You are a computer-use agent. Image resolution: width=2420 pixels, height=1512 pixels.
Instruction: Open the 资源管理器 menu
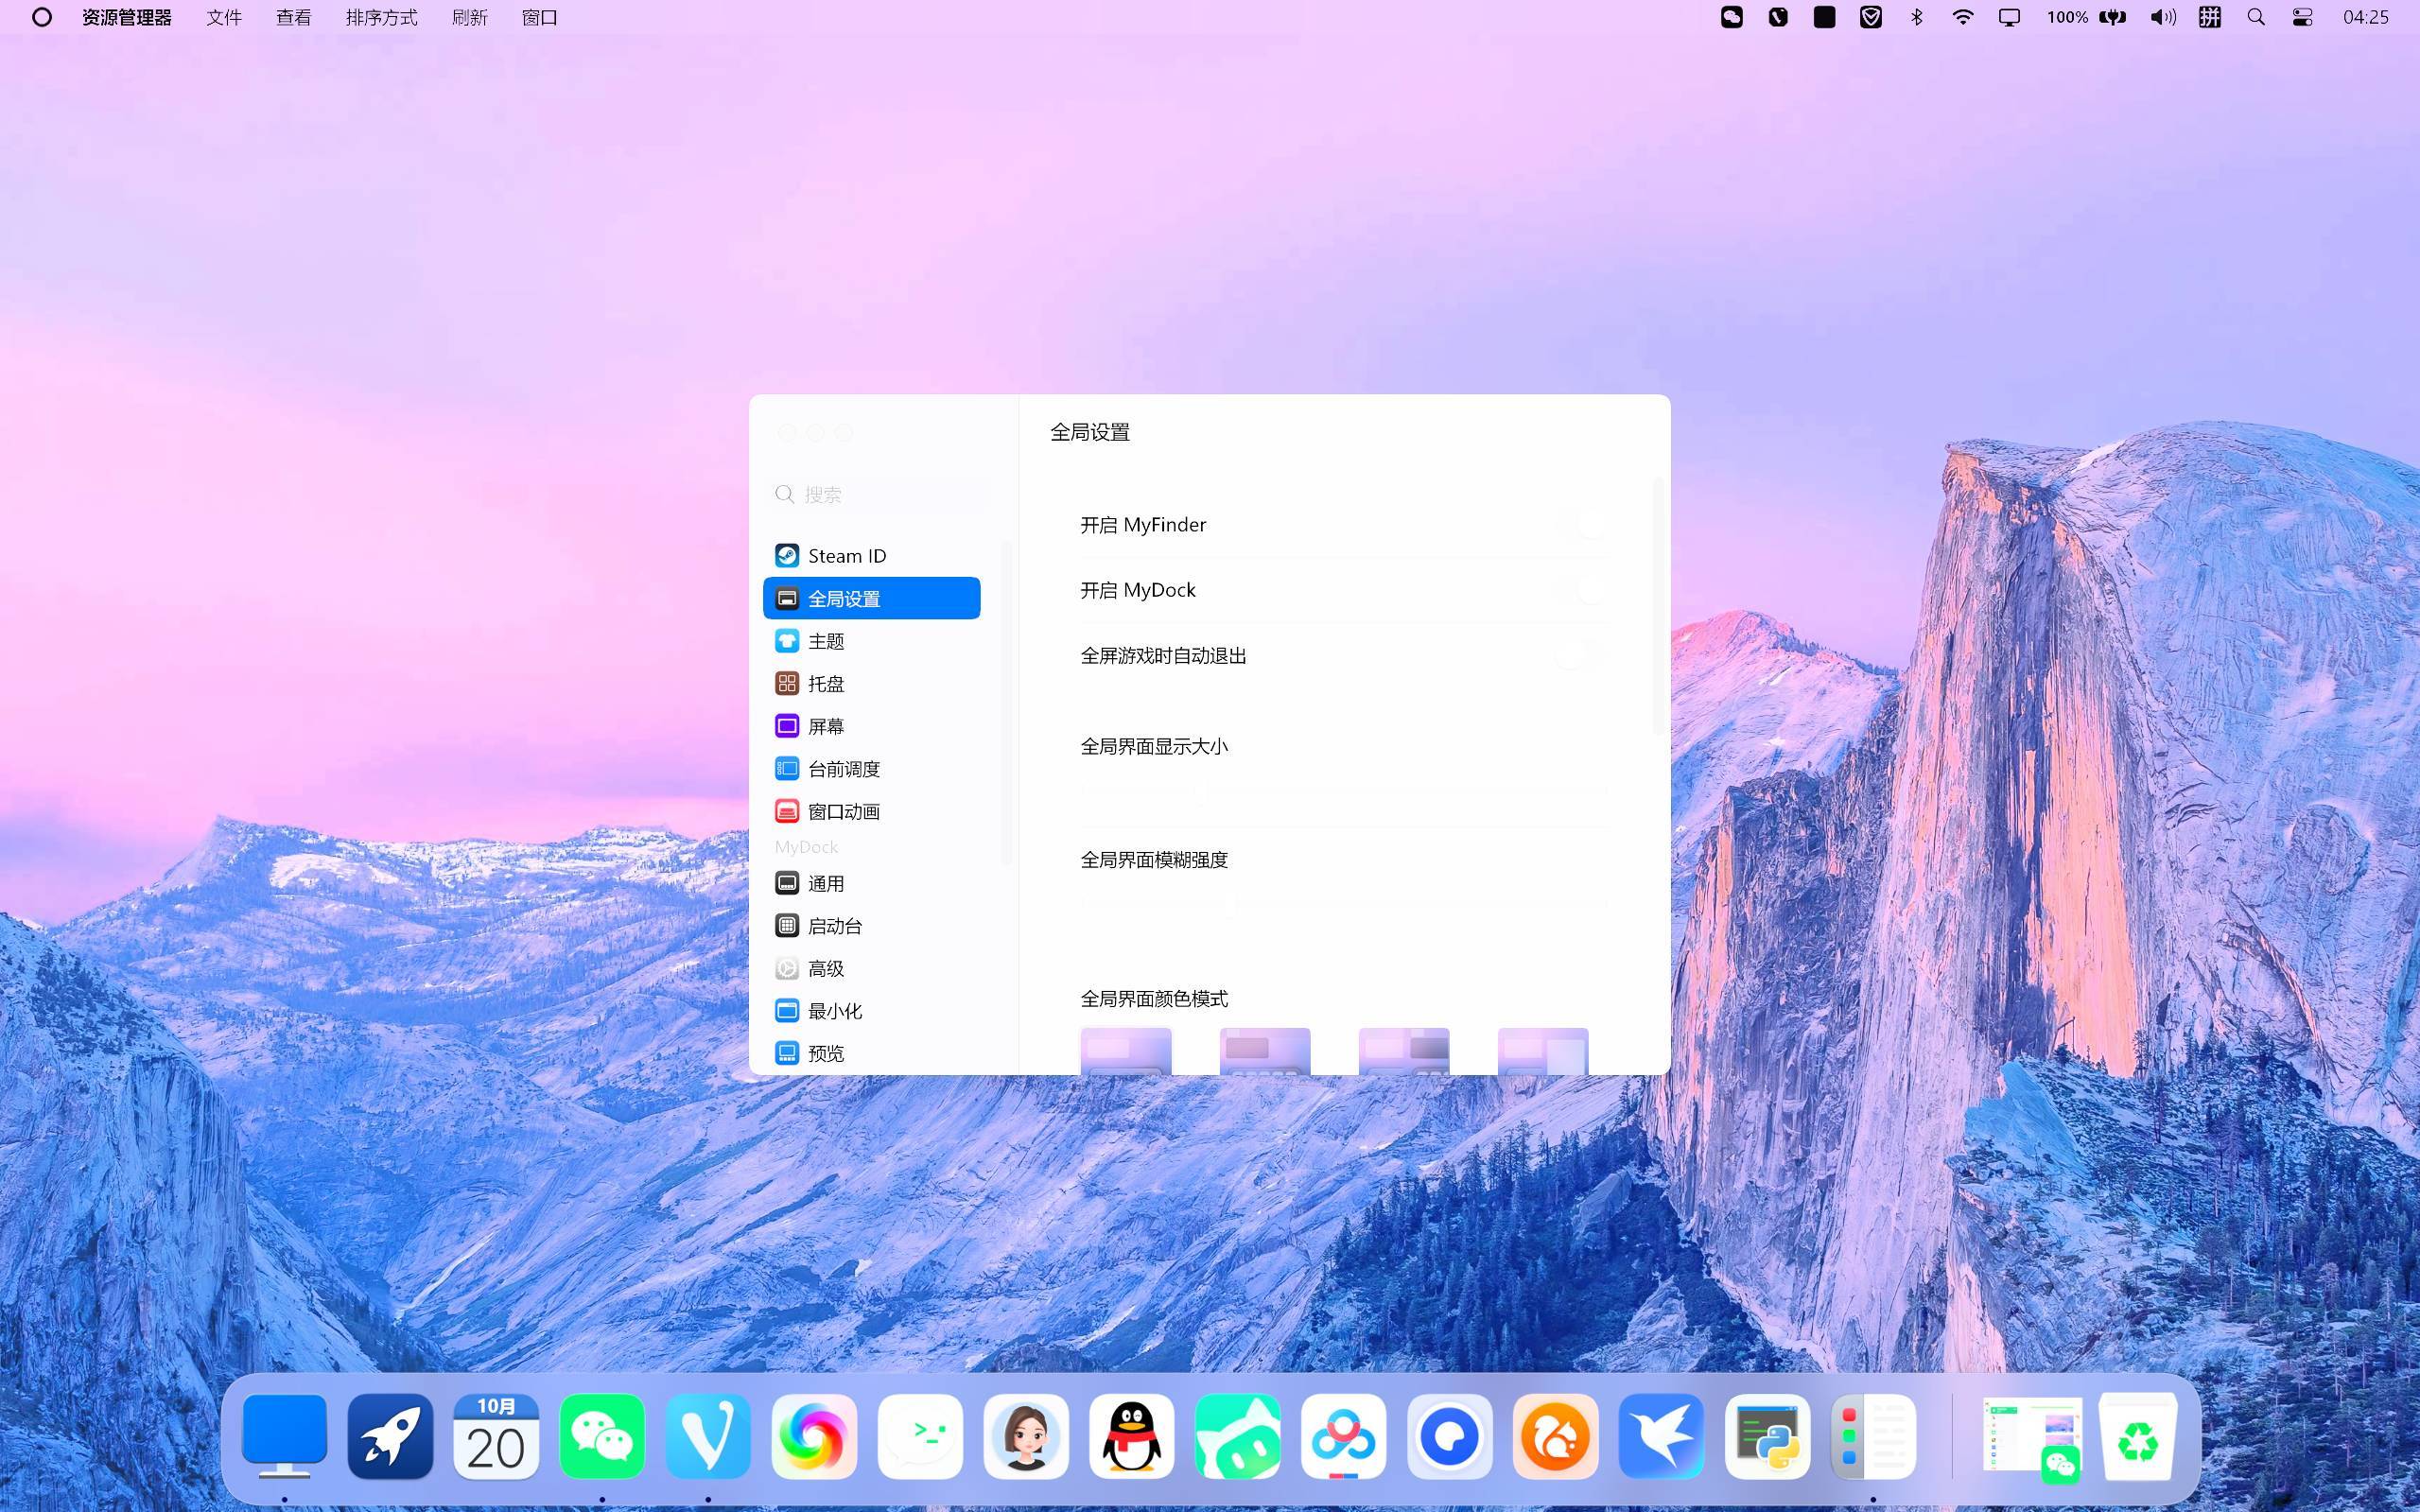[x=127, y=17]
